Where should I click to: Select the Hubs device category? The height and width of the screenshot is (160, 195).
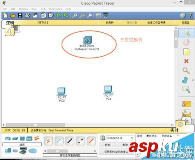coord(22,139)
